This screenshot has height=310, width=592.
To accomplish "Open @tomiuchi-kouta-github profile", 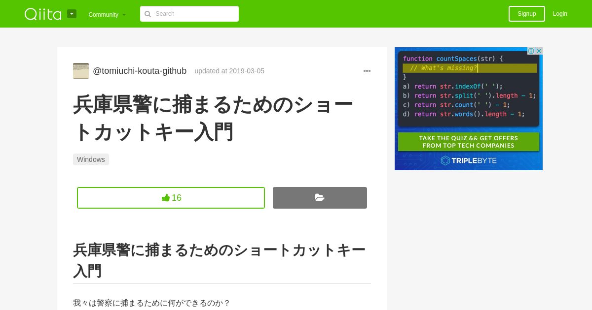I will [x=140, y=71].
